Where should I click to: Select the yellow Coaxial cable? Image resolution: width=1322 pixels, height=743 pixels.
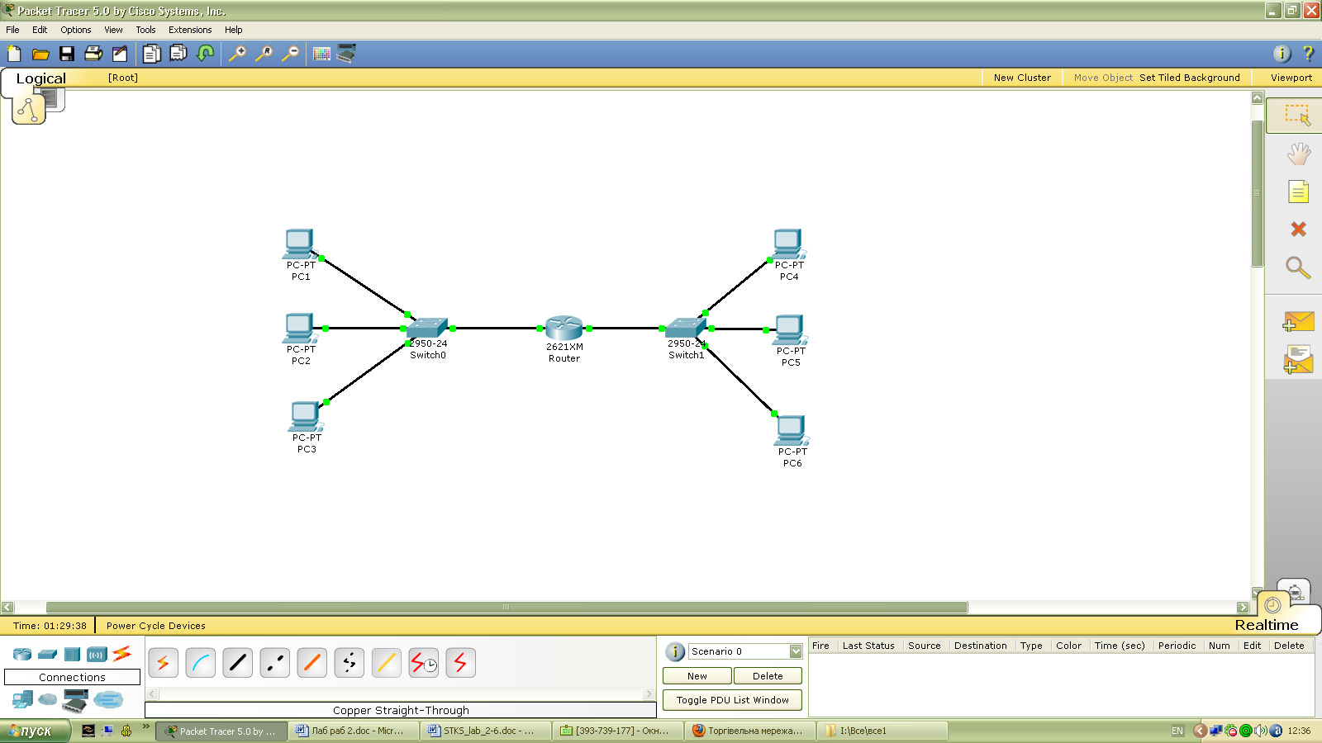tap(386, 663)
